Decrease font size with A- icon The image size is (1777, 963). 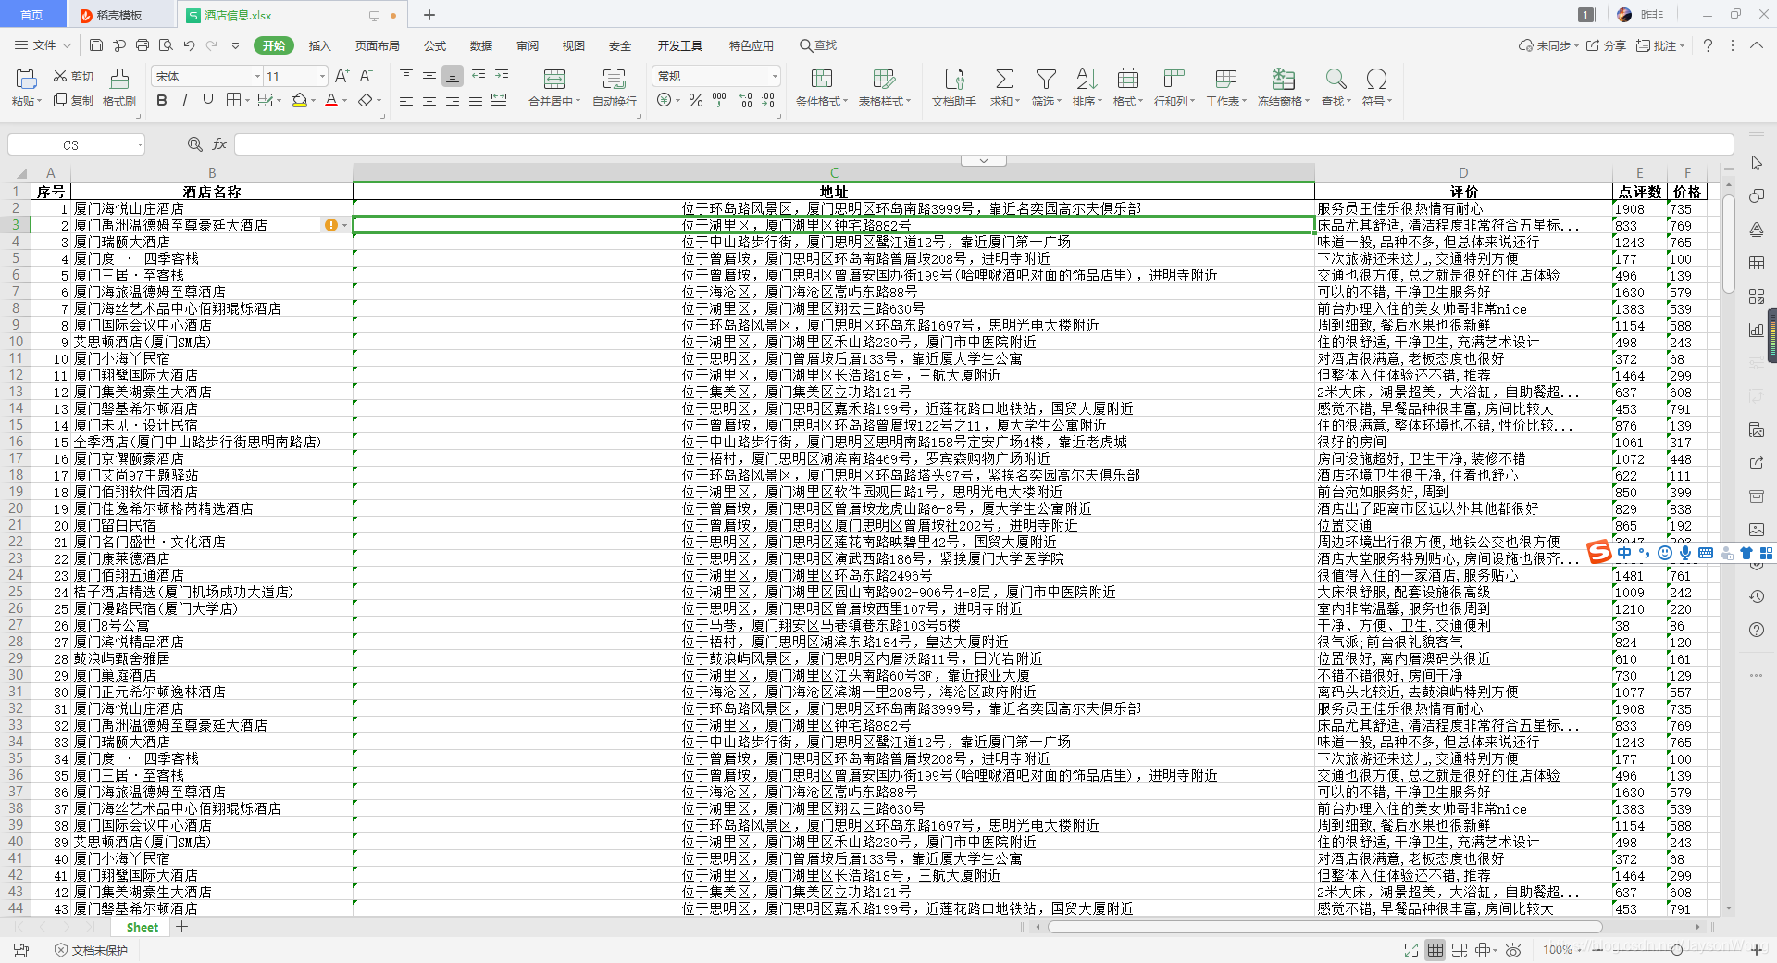[x=365, y=76]
